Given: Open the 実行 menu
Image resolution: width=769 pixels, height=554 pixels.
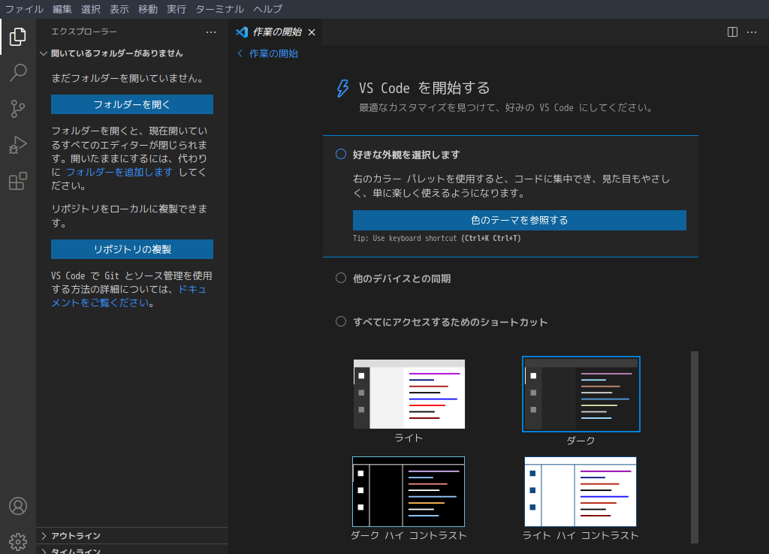Looking at the screenshot, I should [x=176, y=9].
